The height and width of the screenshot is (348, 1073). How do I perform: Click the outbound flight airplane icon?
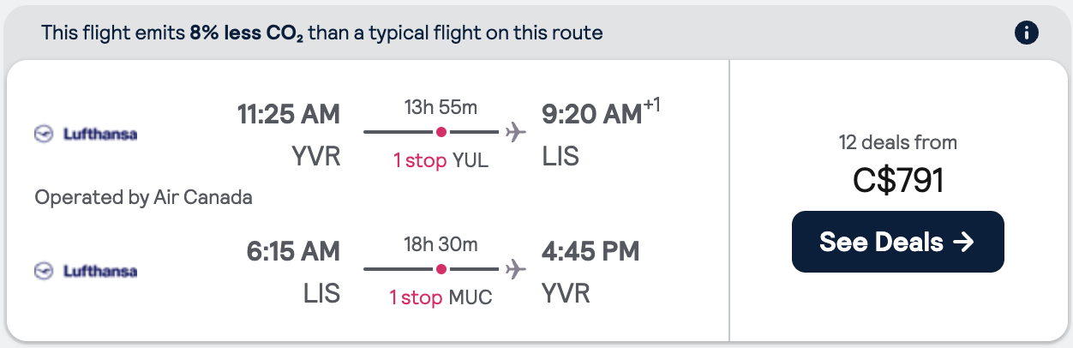(515, 132)
